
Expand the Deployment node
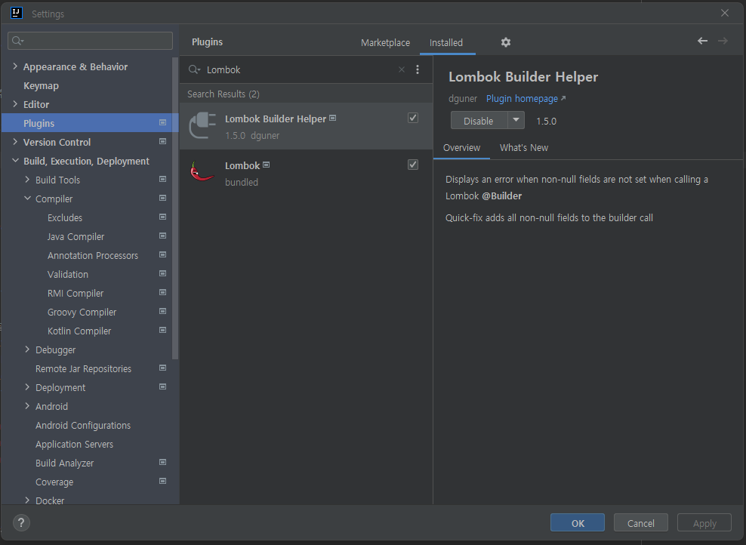27,387
